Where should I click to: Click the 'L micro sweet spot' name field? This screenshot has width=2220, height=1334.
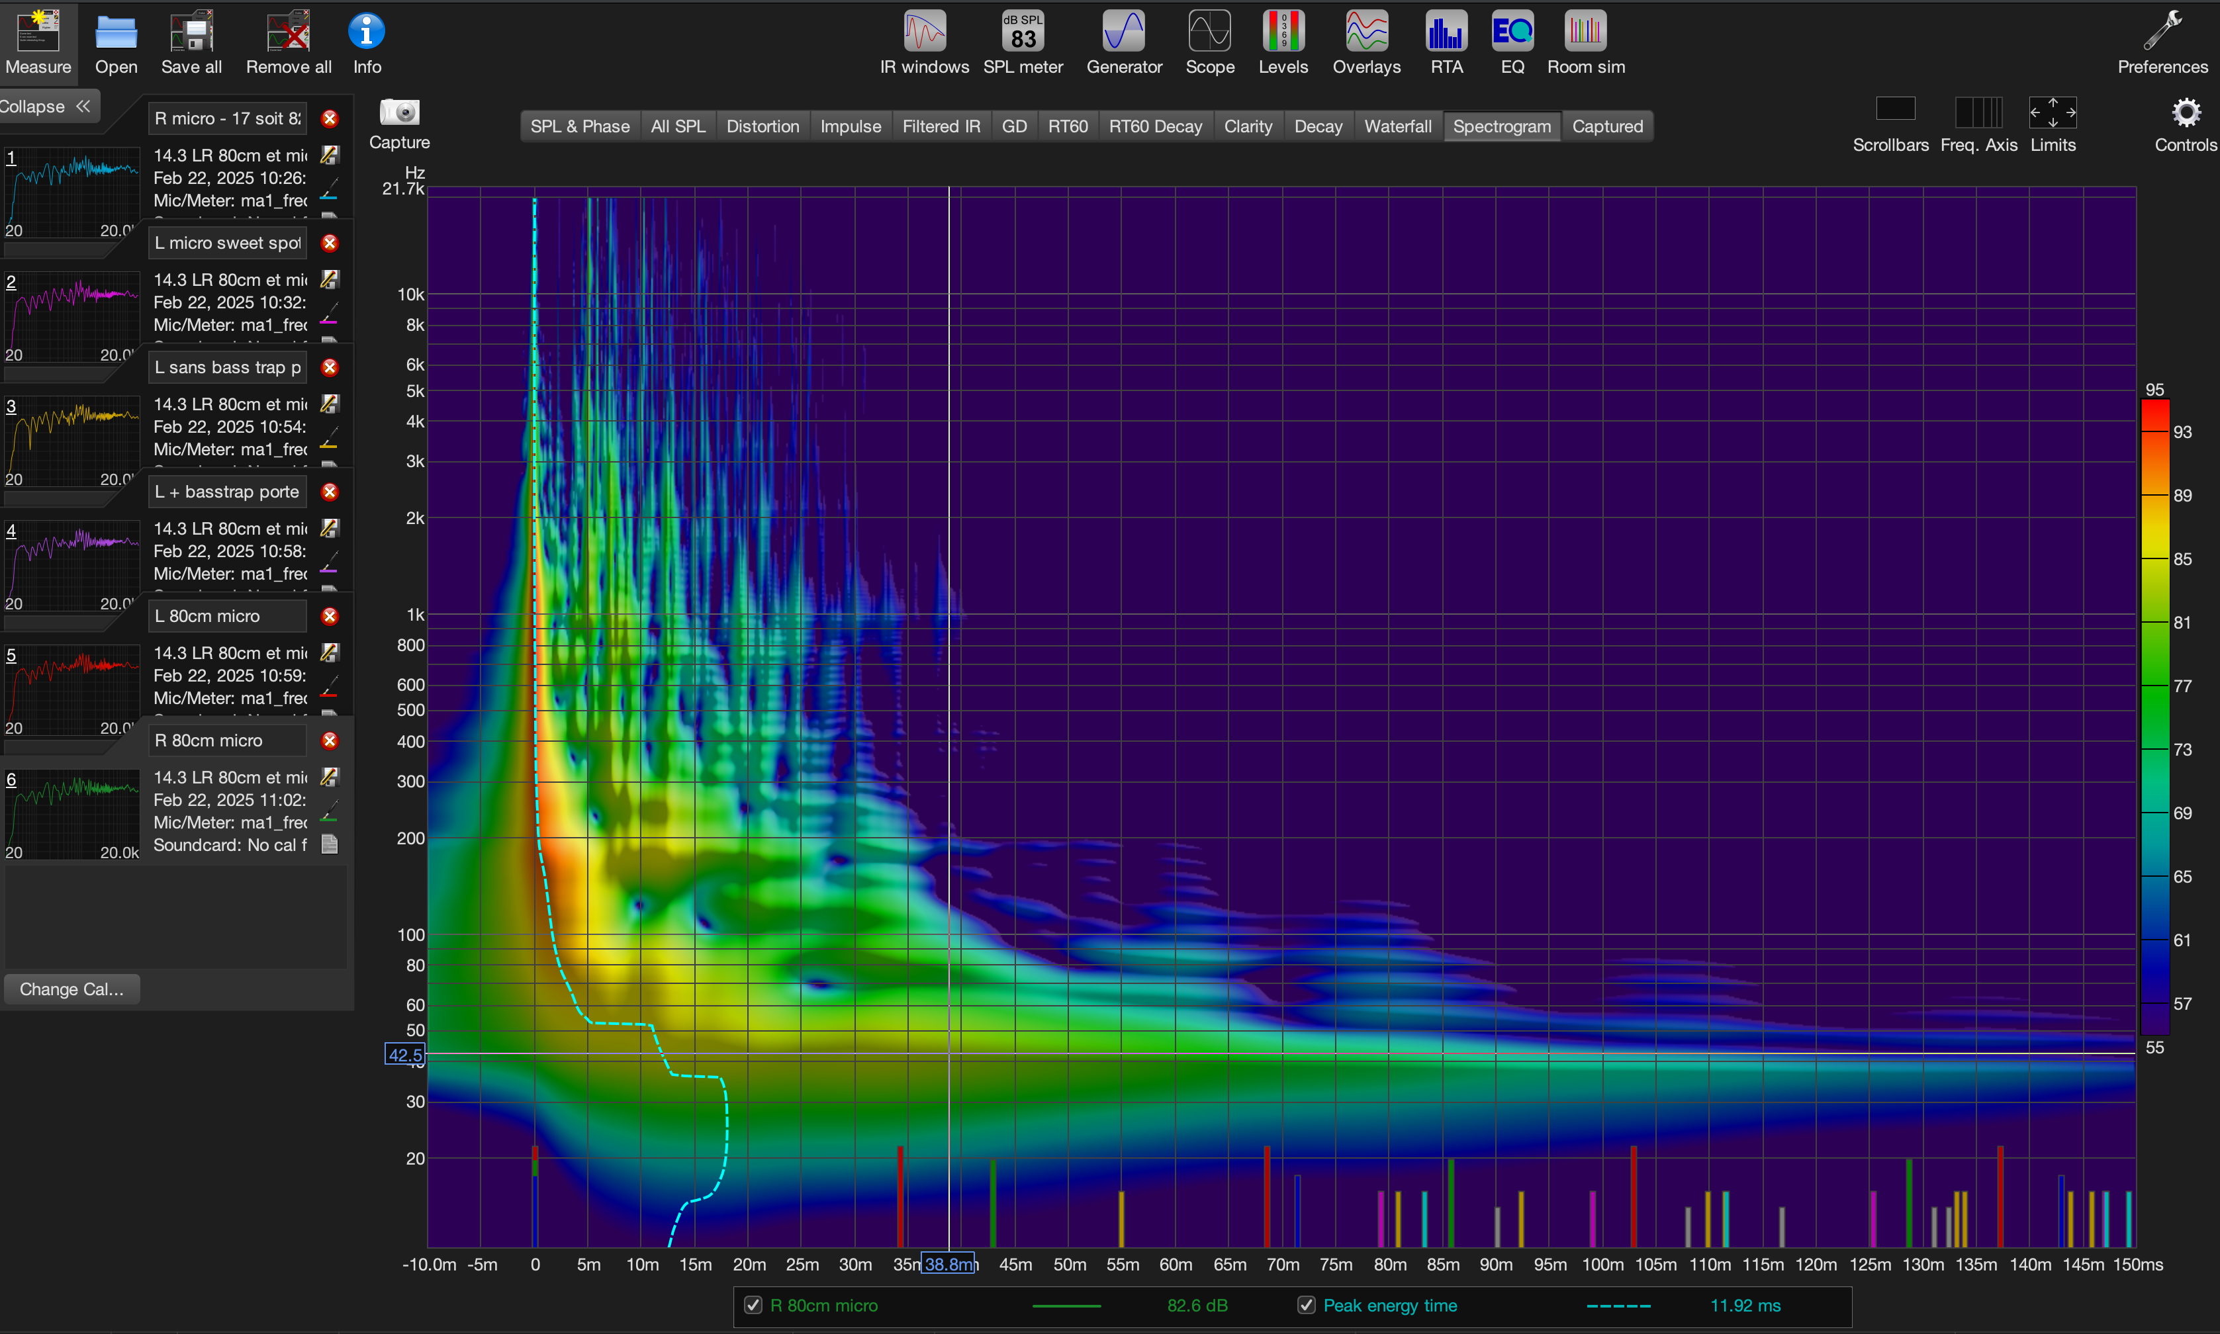[228, 243]
